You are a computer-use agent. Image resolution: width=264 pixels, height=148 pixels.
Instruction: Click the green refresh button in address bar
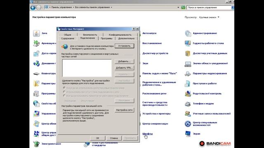[183, 7]
